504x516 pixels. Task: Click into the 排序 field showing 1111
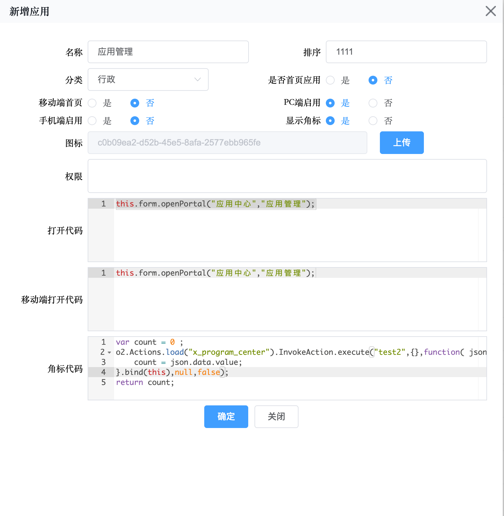tap(406, 52)
